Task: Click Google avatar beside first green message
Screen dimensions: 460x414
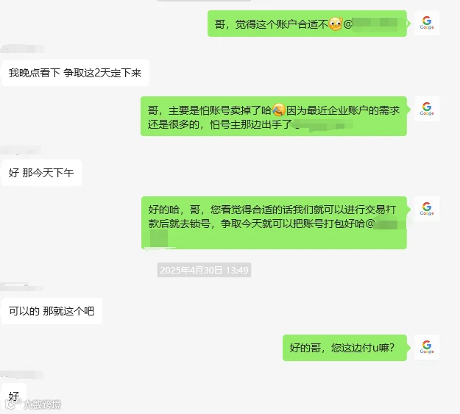Action: [x=427, y=23]
